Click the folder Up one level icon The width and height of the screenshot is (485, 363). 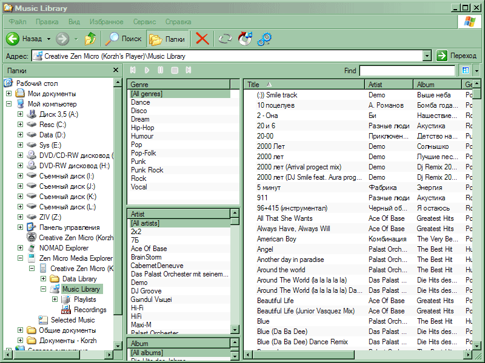[90, 39]
